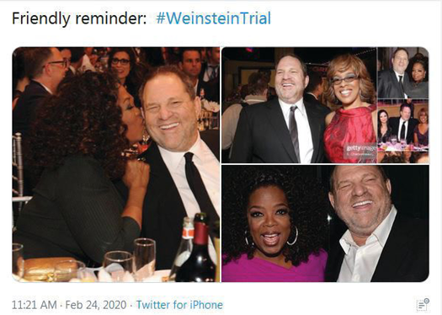Select the small inset photo showing the dinner table group

pyautogui.click(x=403, y=131)
